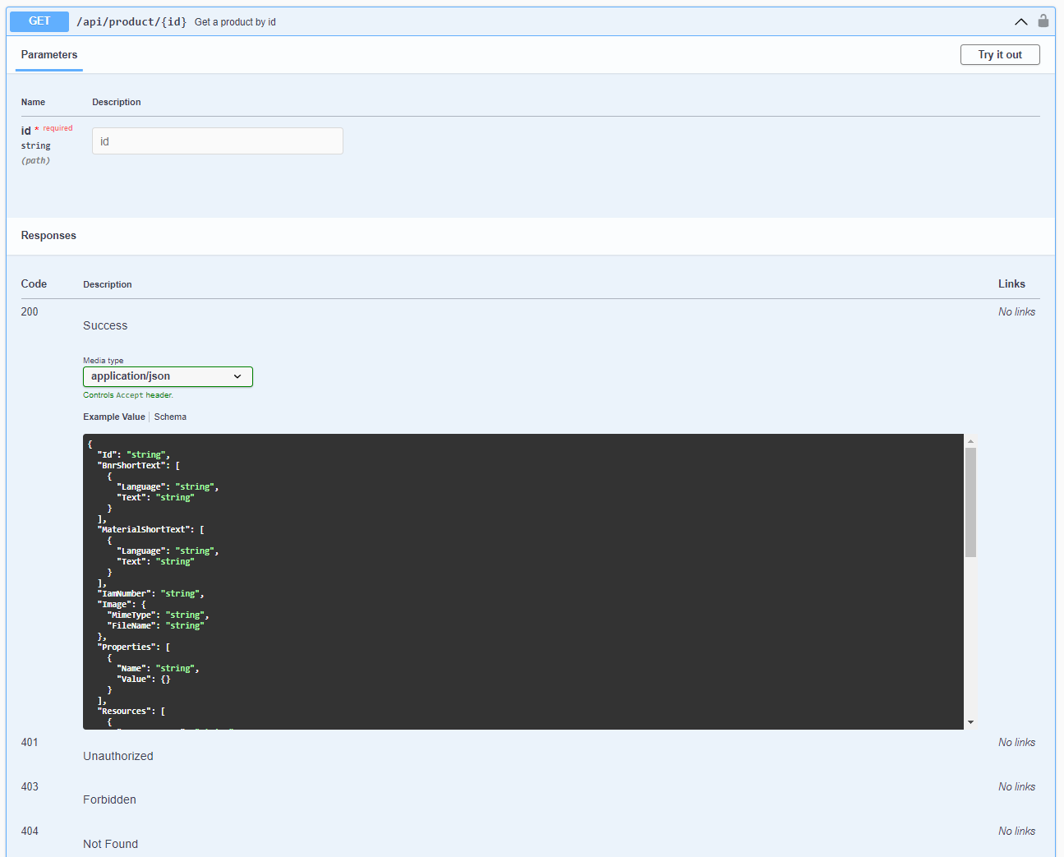
Task: Click the "Controls Accept header." note
Action: [128, 395]
